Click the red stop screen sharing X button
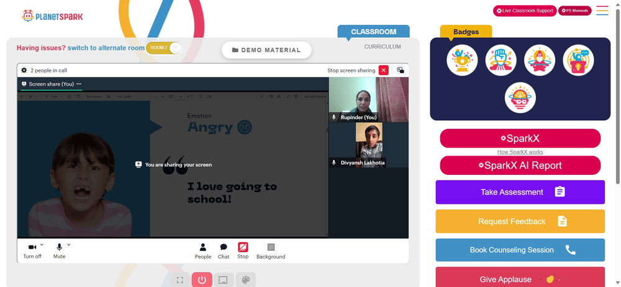621x287 pixels. 383,71
